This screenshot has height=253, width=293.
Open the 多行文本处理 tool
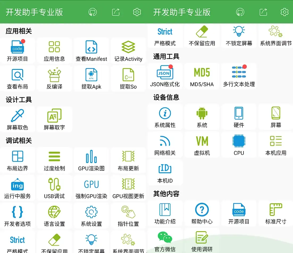[x=239, y=76]
